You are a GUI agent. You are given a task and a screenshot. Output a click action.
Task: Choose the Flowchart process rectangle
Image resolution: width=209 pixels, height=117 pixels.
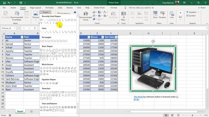click(x=41, y=92)
